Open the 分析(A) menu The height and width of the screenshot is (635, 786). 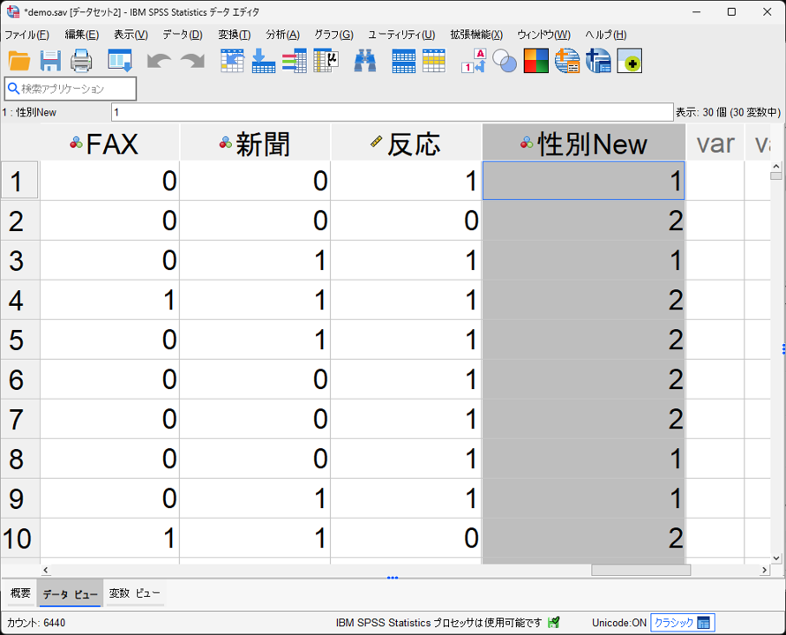click(x=282, y=34)
